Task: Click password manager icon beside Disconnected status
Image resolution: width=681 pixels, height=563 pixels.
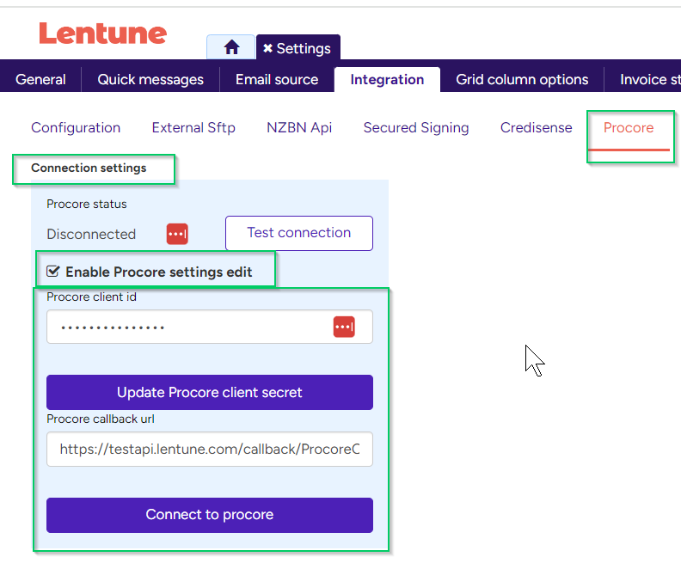Action: coord(177,234)
